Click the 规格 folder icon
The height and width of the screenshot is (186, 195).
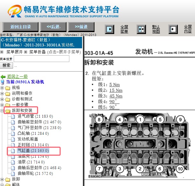pos(8,88)
